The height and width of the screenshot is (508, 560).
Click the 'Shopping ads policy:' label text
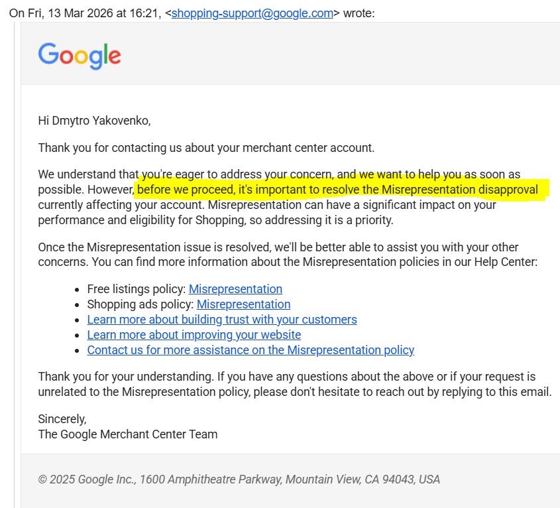(140, 304)
